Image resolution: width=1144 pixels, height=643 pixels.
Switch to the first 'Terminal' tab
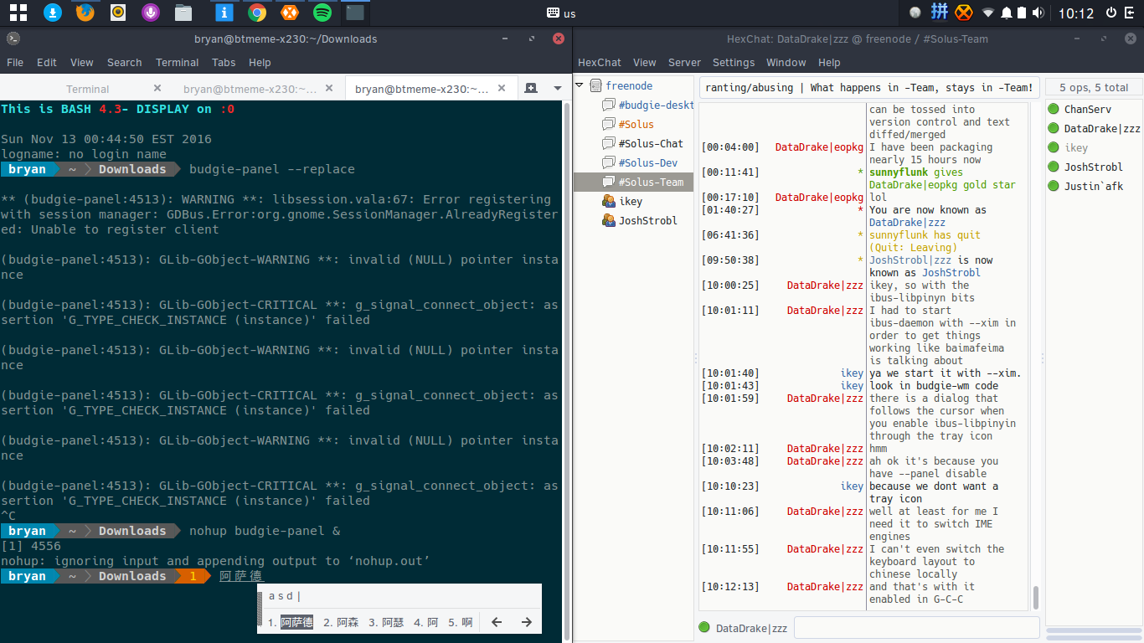88,89
